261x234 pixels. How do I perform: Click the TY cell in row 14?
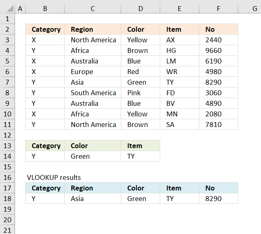click(x=141, y=156)
